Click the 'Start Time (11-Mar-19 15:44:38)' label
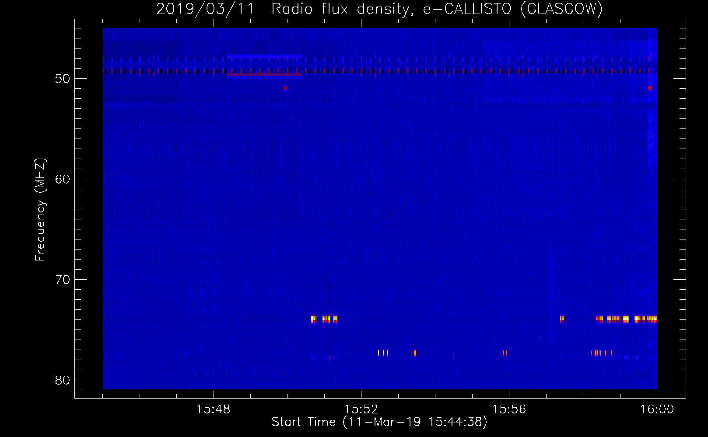708x437 pixels. point(379,422)
